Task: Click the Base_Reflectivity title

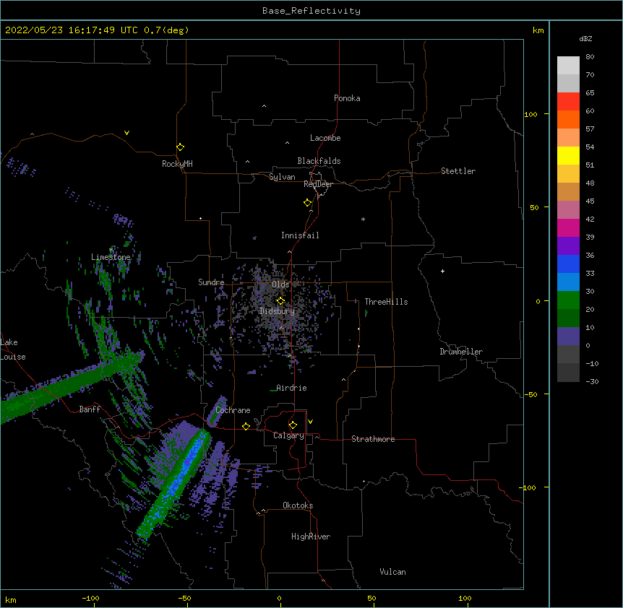Action: click(311, 11)
